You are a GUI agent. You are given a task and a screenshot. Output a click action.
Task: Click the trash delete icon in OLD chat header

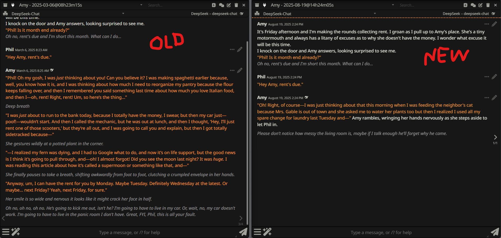pos(236,5)
